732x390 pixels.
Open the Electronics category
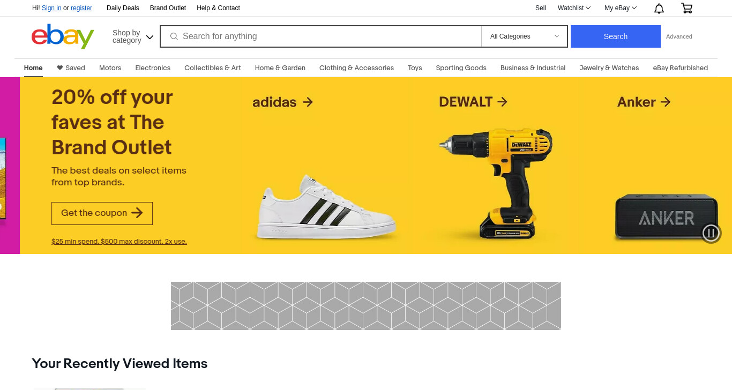coord(153,68)
